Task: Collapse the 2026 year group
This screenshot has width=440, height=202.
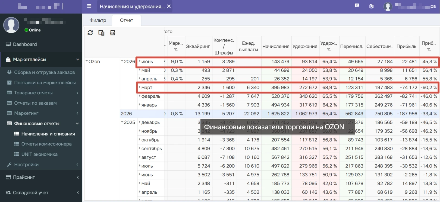Action: (x=122, y=61)
